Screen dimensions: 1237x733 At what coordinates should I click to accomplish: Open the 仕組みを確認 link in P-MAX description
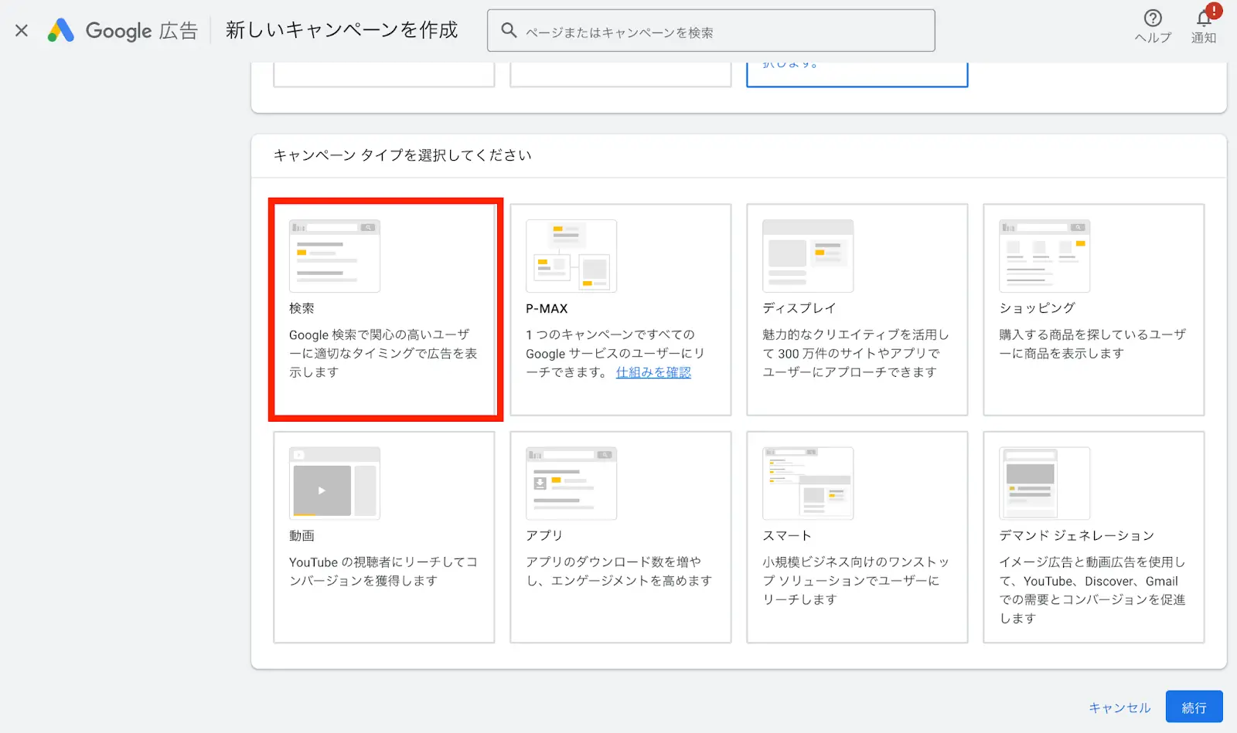(653, 372)
